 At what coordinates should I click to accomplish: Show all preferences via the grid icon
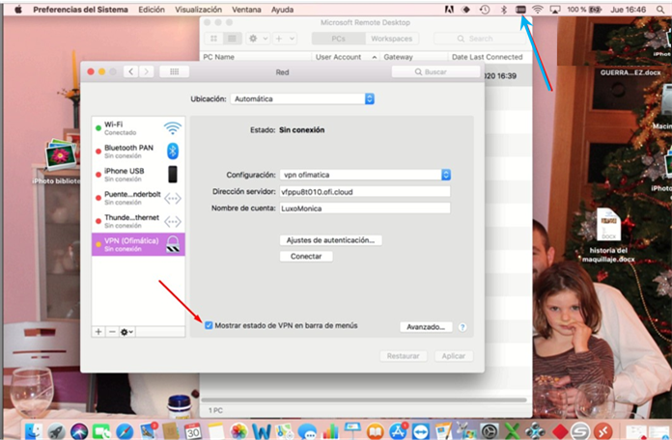coord(175,72)
